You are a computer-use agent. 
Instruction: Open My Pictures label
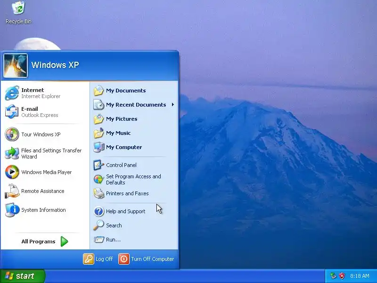click(122, 119)
